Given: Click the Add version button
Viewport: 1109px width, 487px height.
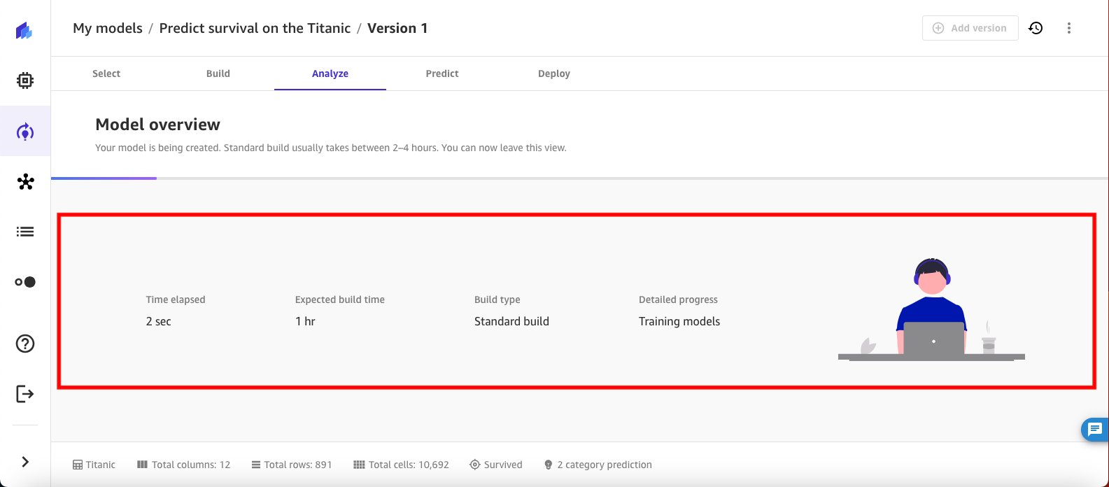Looking at the screenshot, I should click(970, 28).
